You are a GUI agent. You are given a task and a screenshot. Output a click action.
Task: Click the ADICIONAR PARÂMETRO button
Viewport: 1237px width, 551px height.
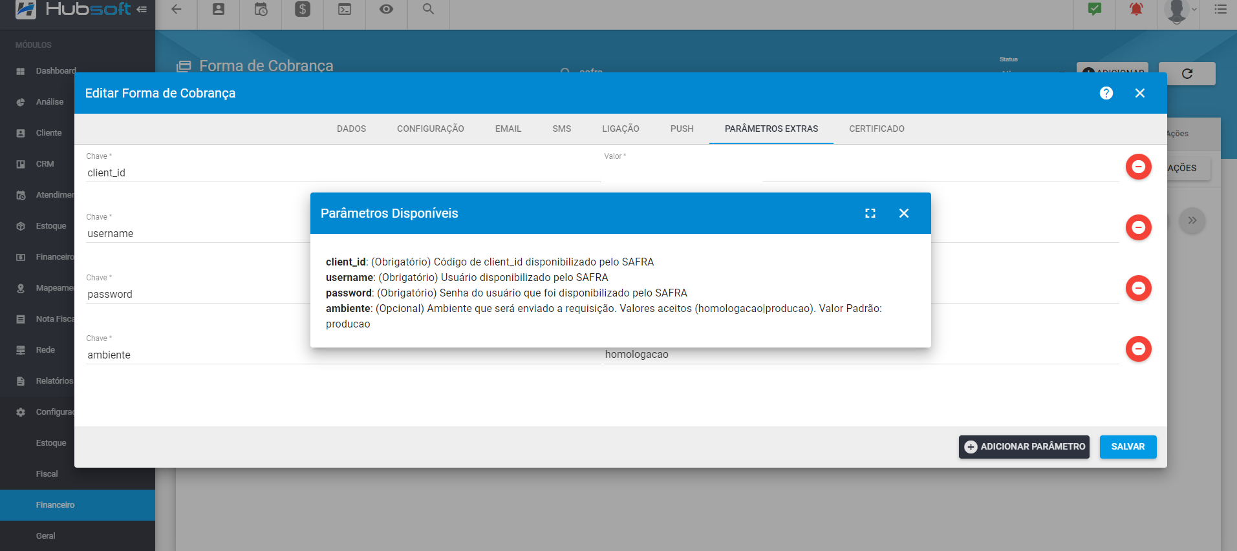(1024, 447)
